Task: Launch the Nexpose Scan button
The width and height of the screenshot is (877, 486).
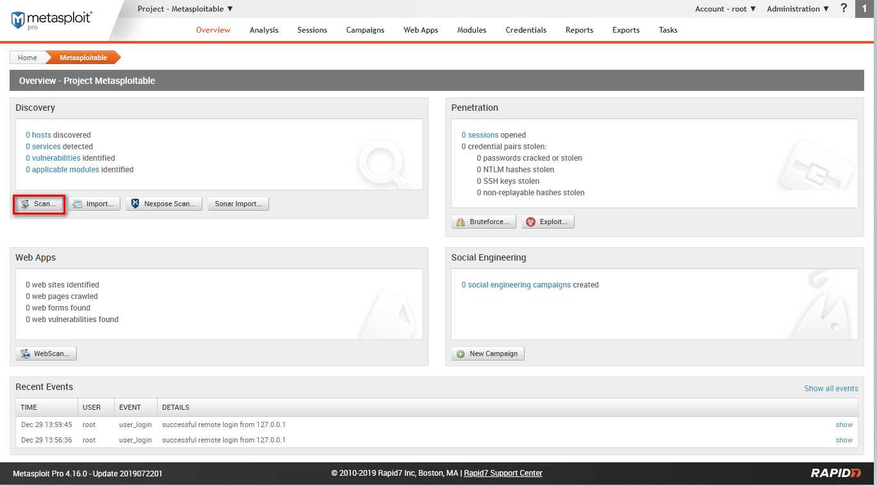Action: point(164,204)
